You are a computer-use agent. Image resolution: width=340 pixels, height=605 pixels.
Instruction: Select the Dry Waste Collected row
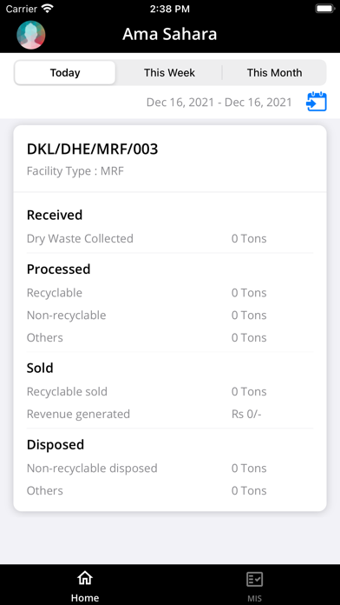[170, 238]
